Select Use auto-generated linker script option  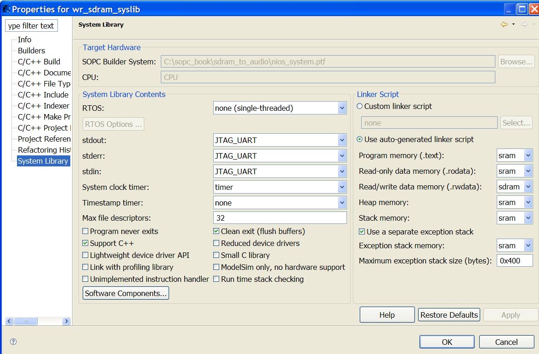coord(359,139)
